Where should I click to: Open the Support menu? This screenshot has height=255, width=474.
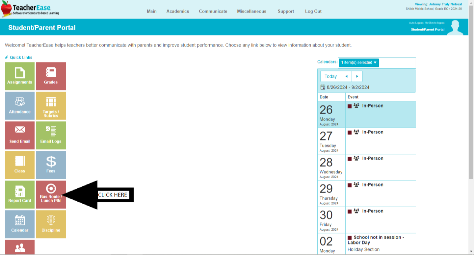pyautogui.click(x=286, y=11)
